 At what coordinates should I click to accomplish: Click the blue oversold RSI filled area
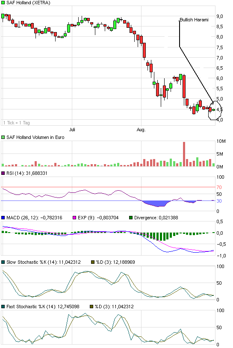point(157,203)
